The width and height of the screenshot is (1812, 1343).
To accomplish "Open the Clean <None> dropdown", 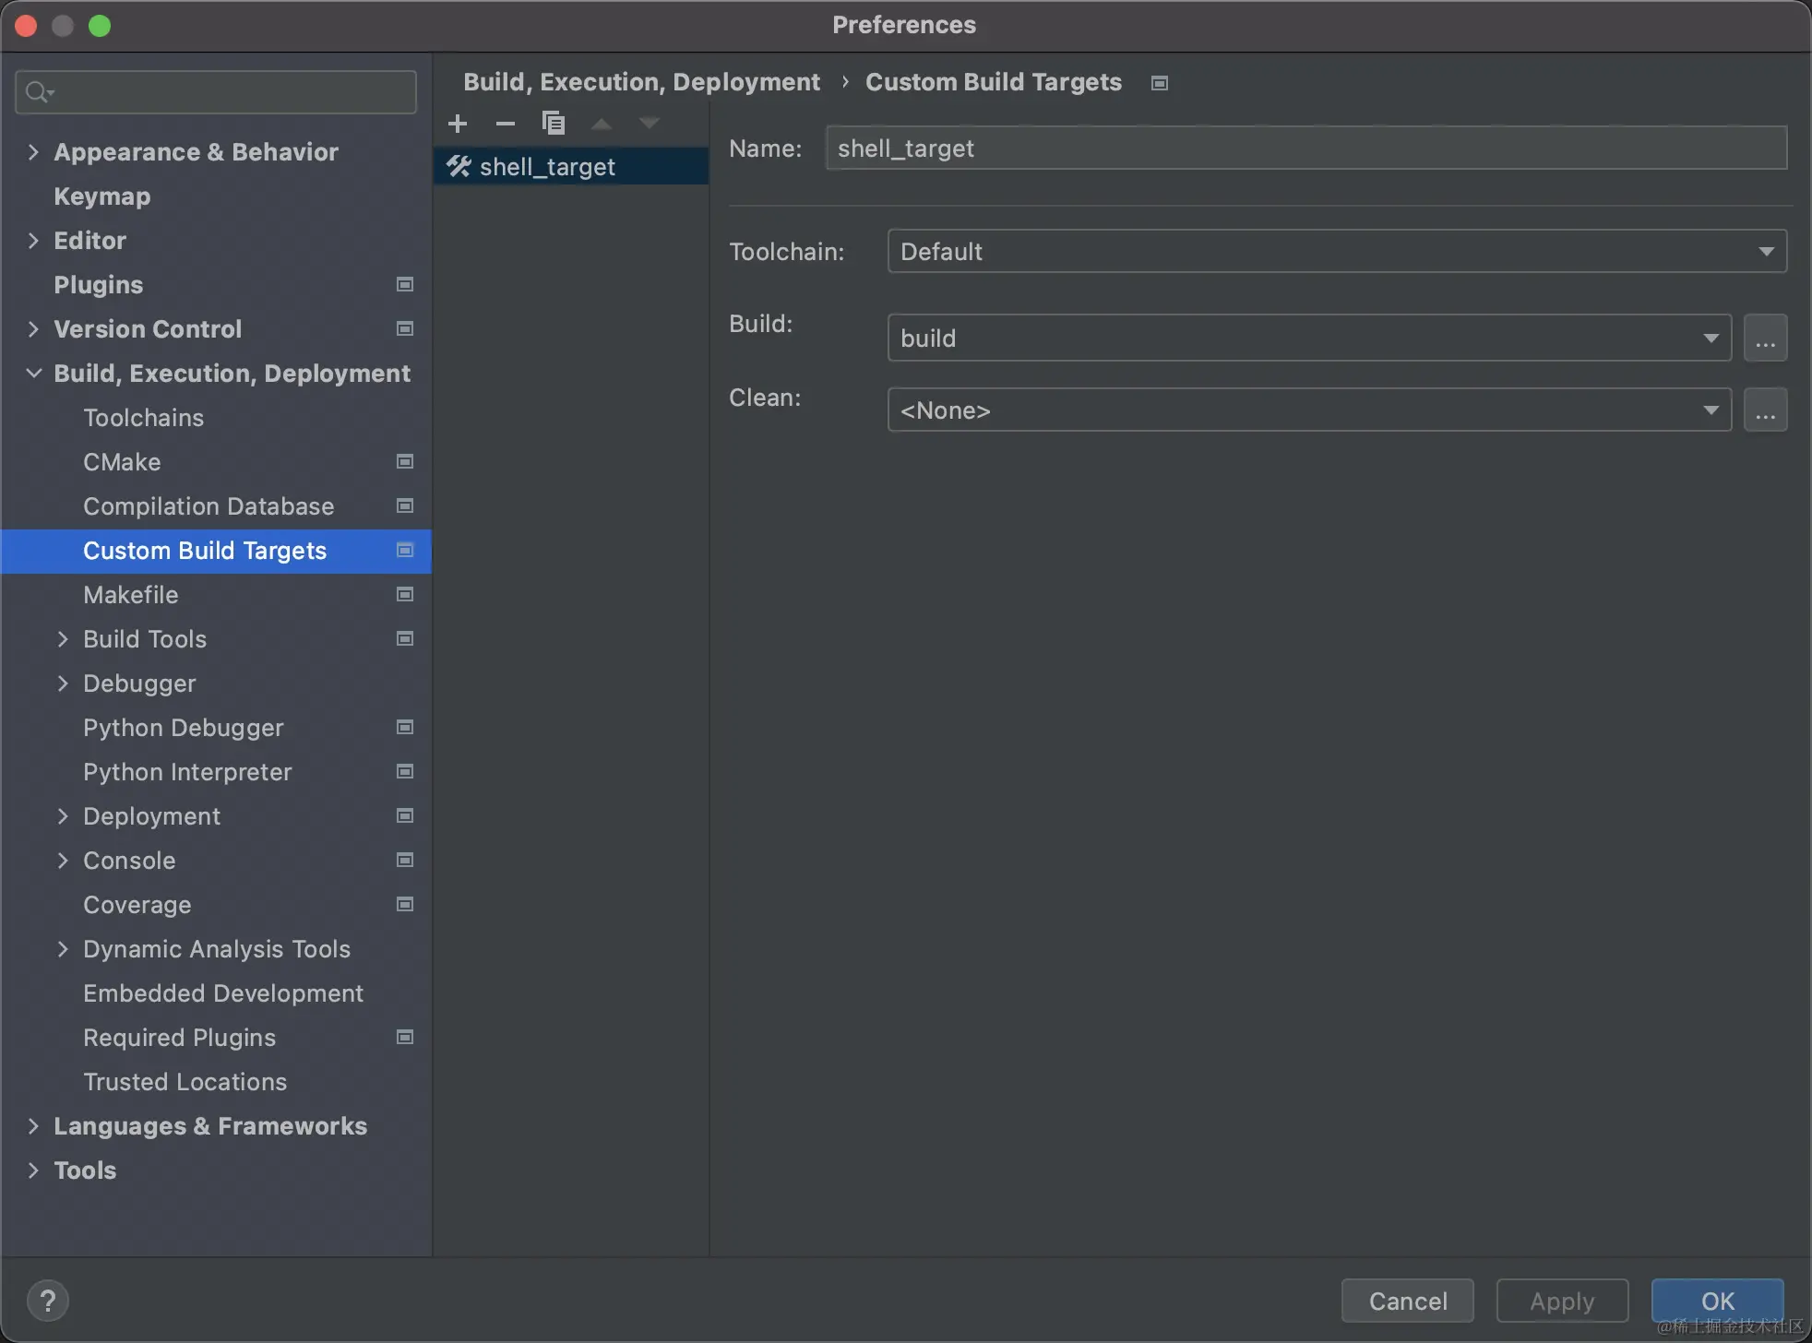I will (1308, 410).
